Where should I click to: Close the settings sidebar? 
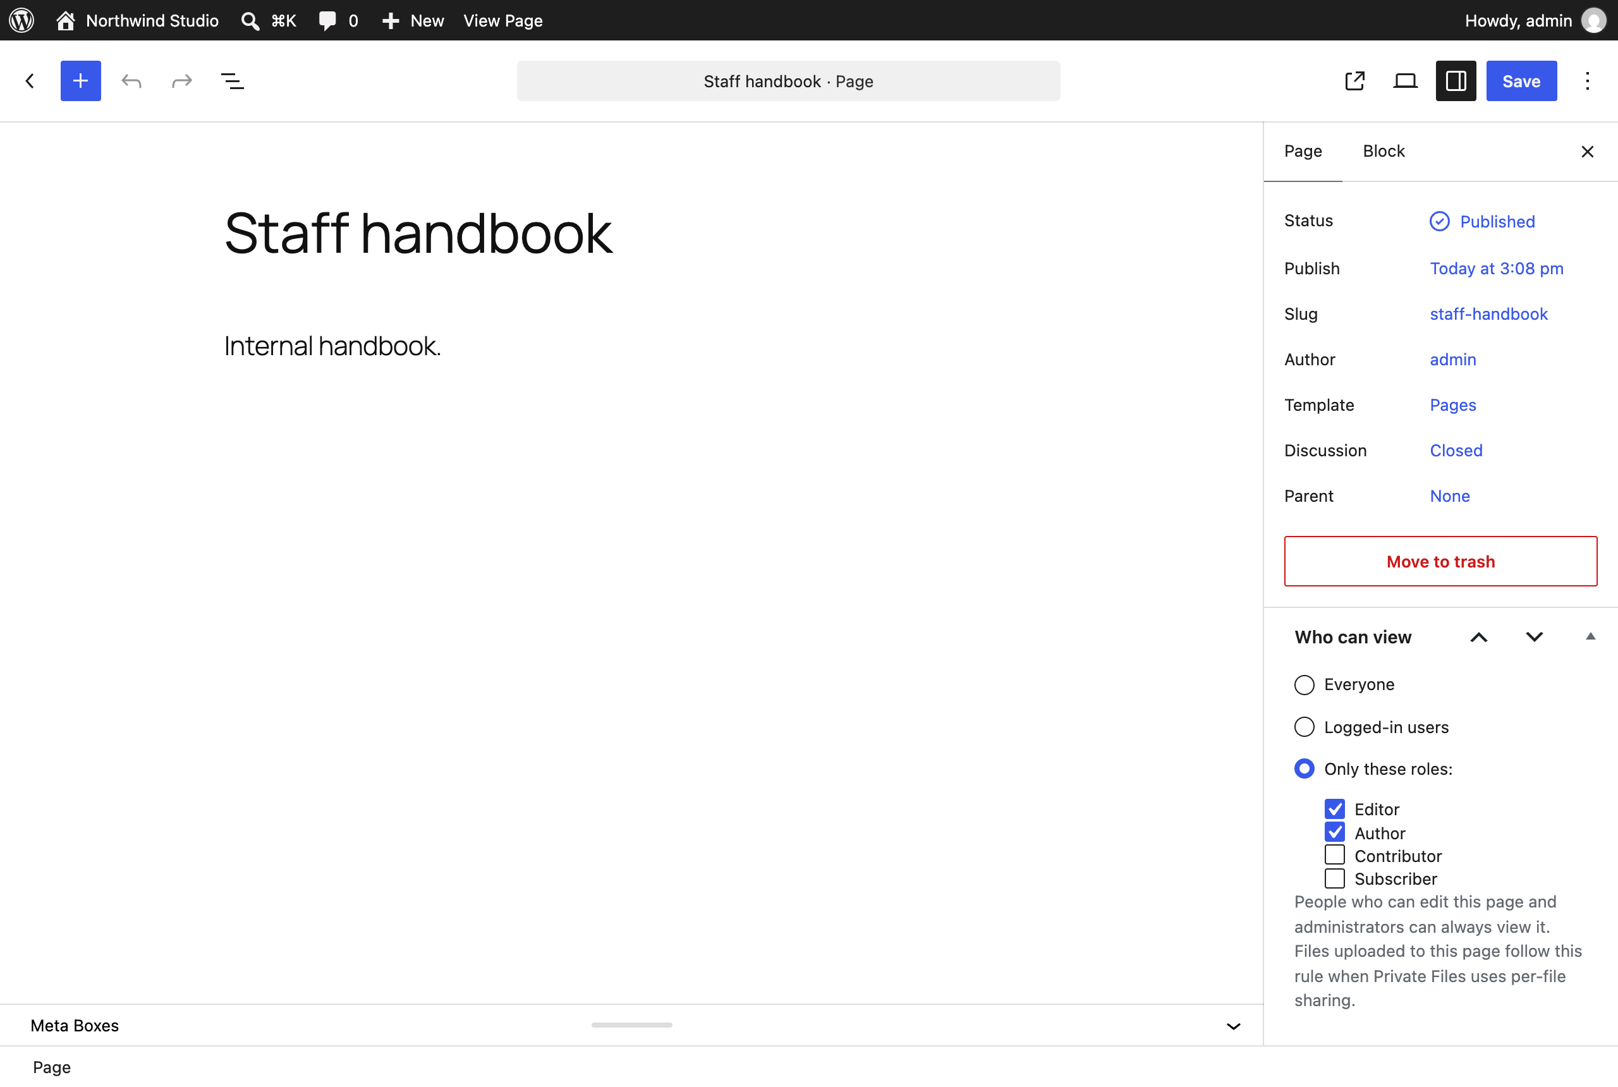pos(1587,152)
